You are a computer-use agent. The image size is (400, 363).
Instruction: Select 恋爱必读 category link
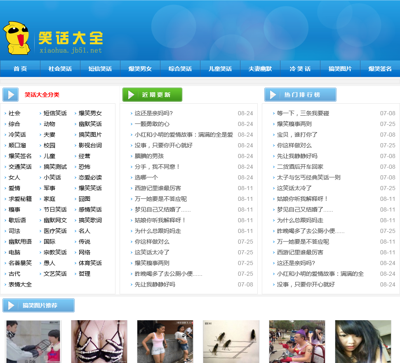(x=90, y=177)
